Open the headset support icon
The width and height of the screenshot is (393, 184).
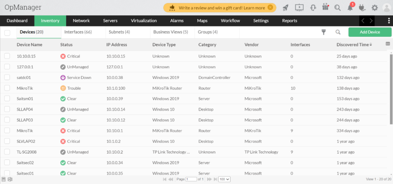coord(313,7)
